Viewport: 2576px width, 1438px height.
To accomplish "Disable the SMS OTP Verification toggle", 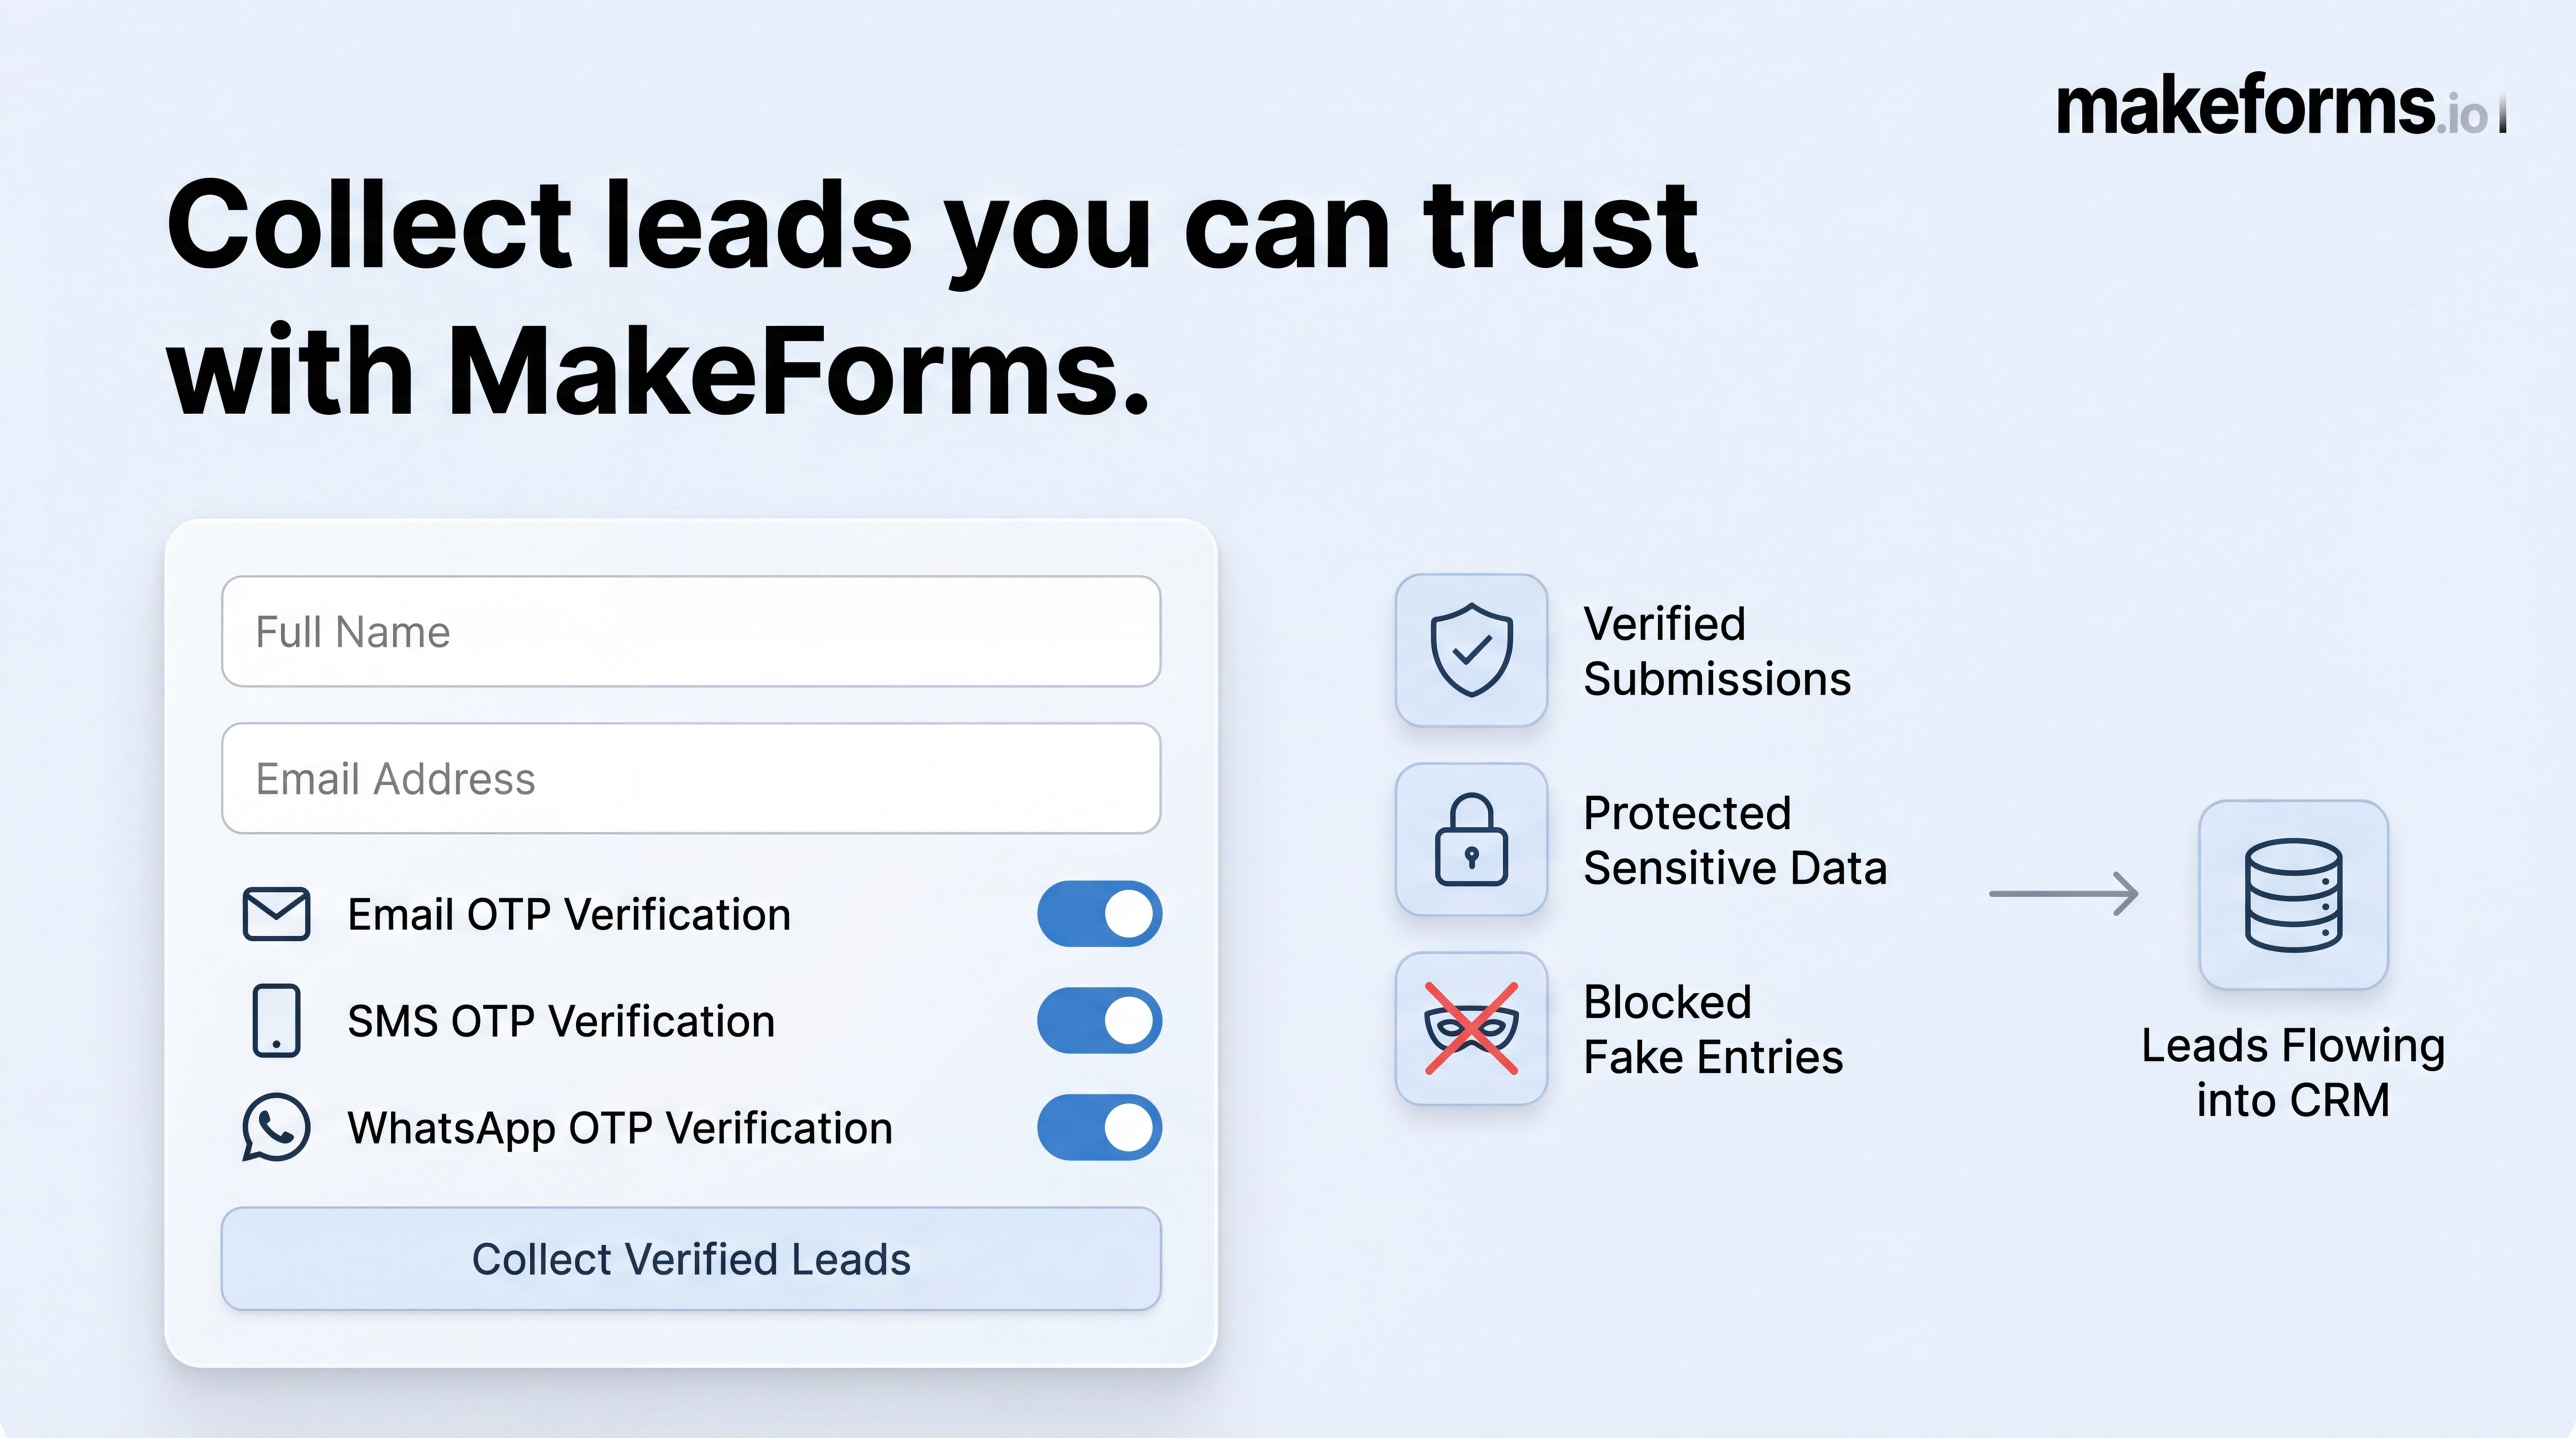I will click(1099, 1021).
